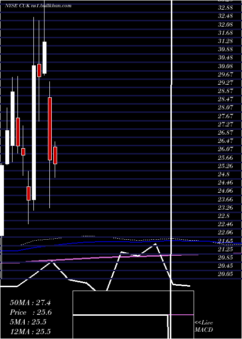Select the 25.26 price label
242x339 pixels.
225,166
